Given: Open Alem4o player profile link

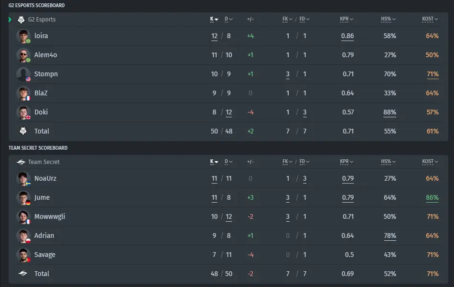Looking at the screenshot, I should coord(45,55).
